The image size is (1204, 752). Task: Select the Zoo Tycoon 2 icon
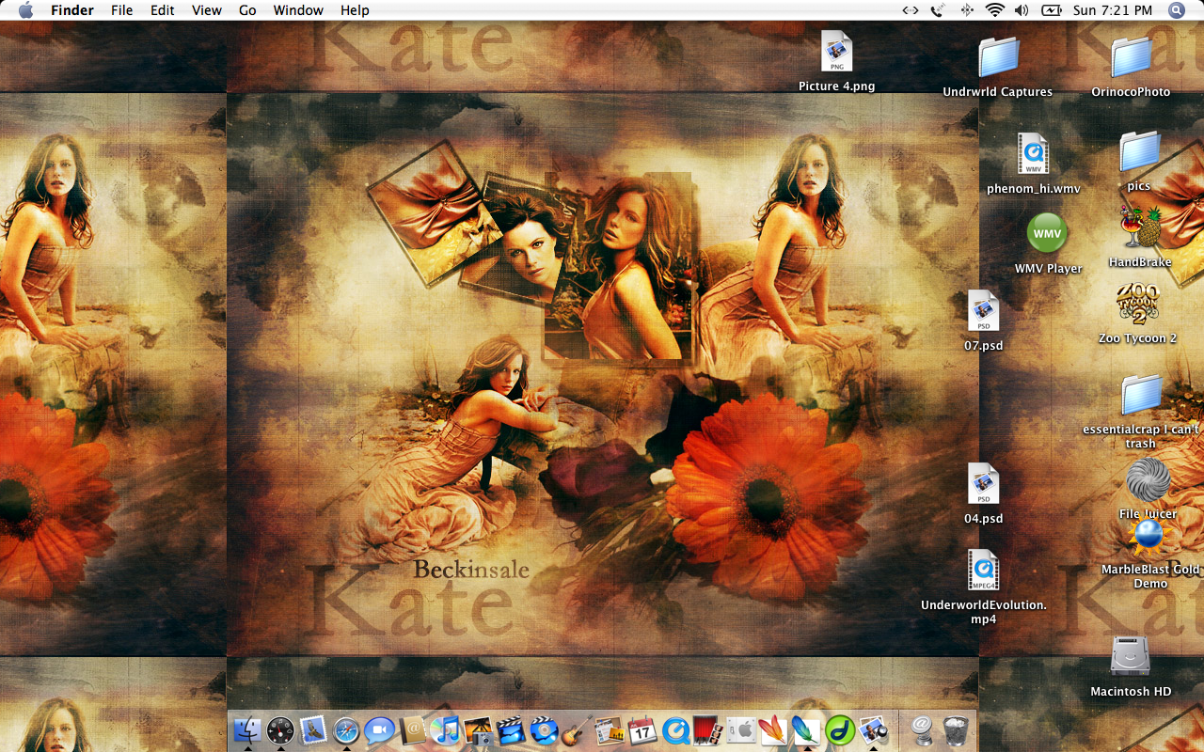click(x=1138, y=305)
